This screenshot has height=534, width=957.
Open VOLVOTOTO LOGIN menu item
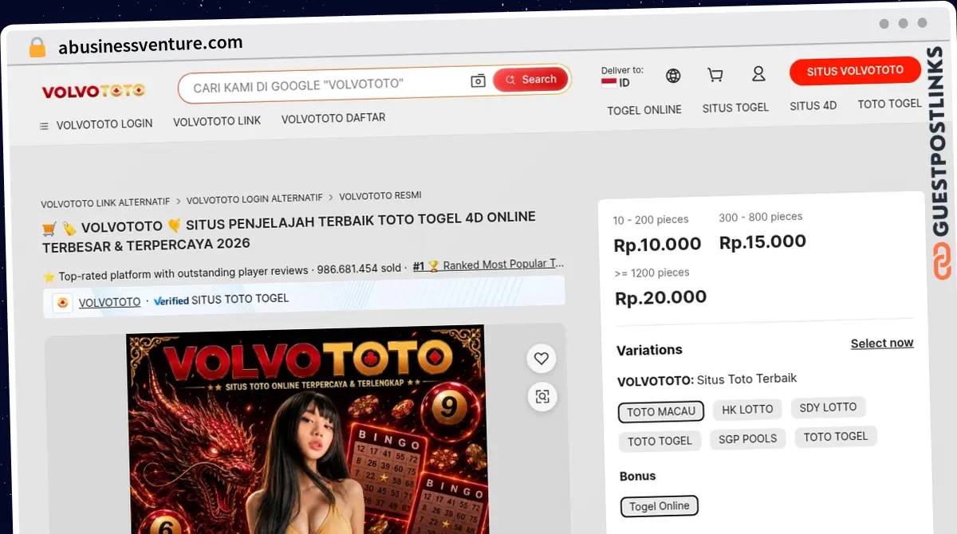(x=104, y=124)
